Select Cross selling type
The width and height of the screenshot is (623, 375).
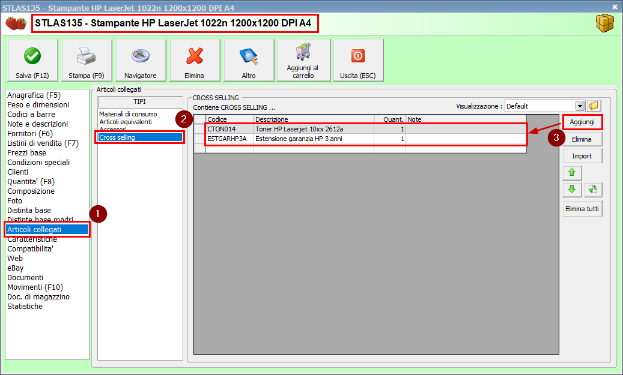[x=140, y=137]
